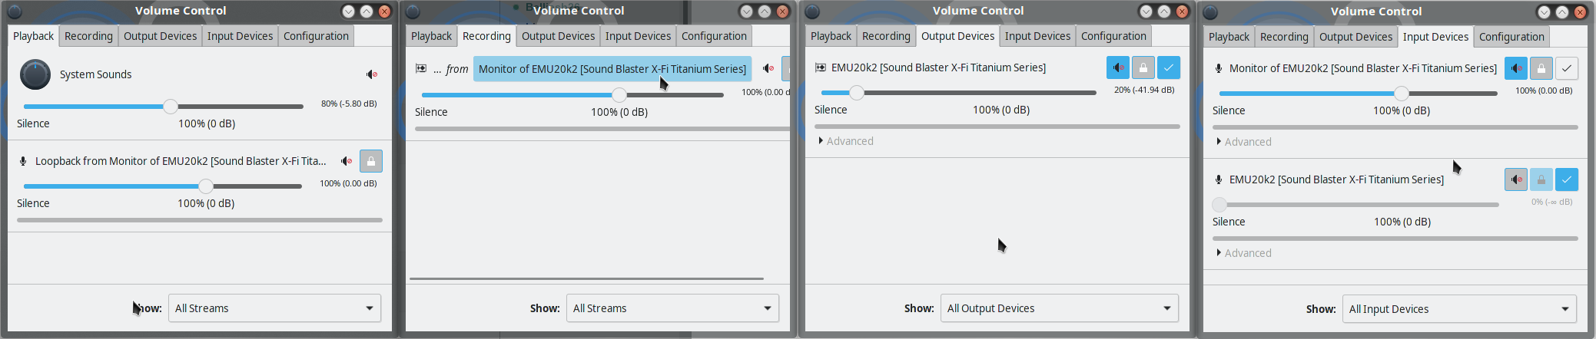Click window menu icon of third Volume Control

click(x=812, y=12)
